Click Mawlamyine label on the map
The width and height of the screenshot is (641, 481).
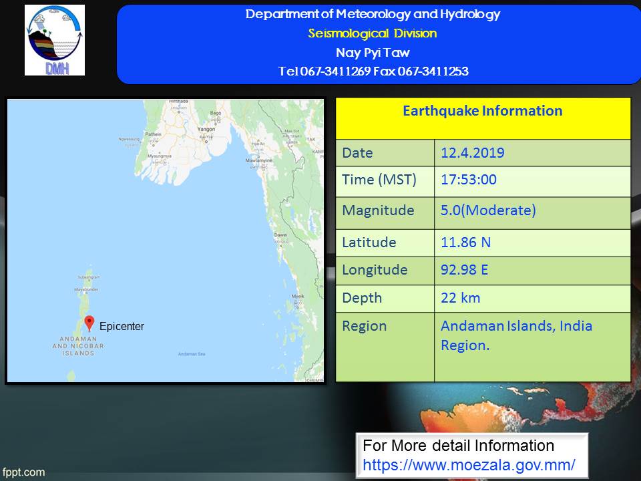259,160
